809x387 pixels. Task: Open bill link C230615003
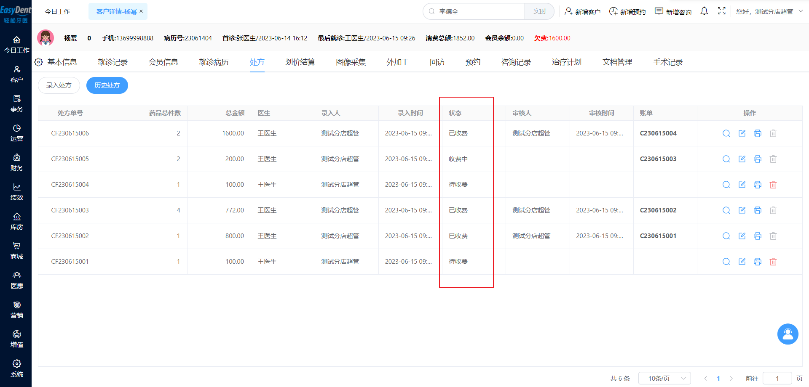click(658, 159)
